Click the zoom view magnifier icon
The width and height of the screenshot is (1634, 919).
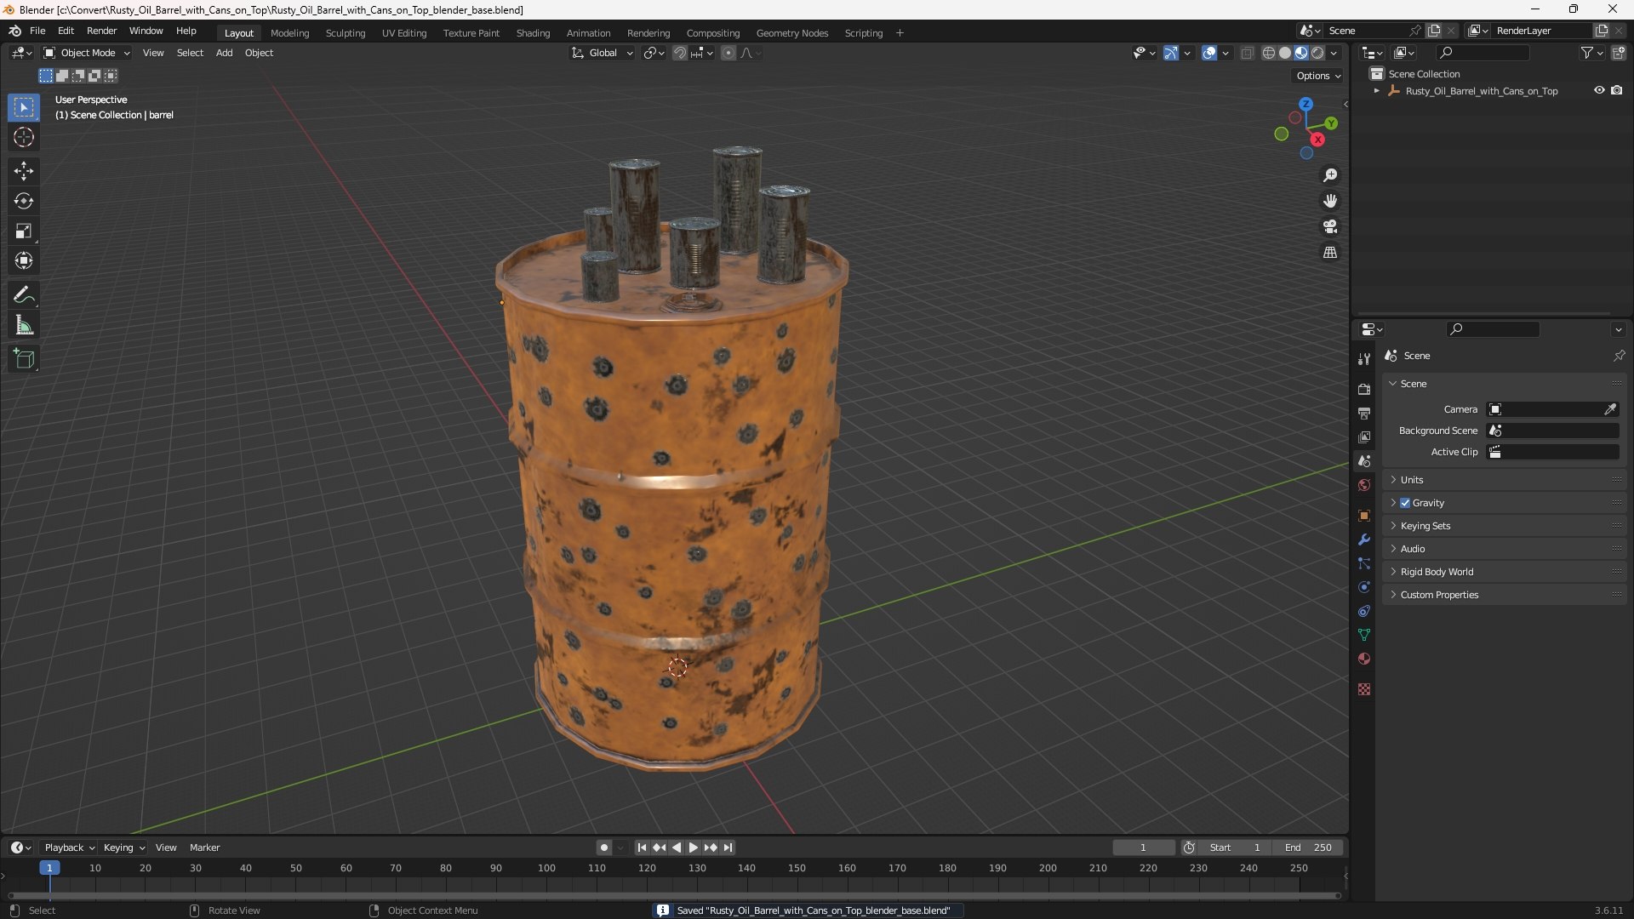(1330, 175)
